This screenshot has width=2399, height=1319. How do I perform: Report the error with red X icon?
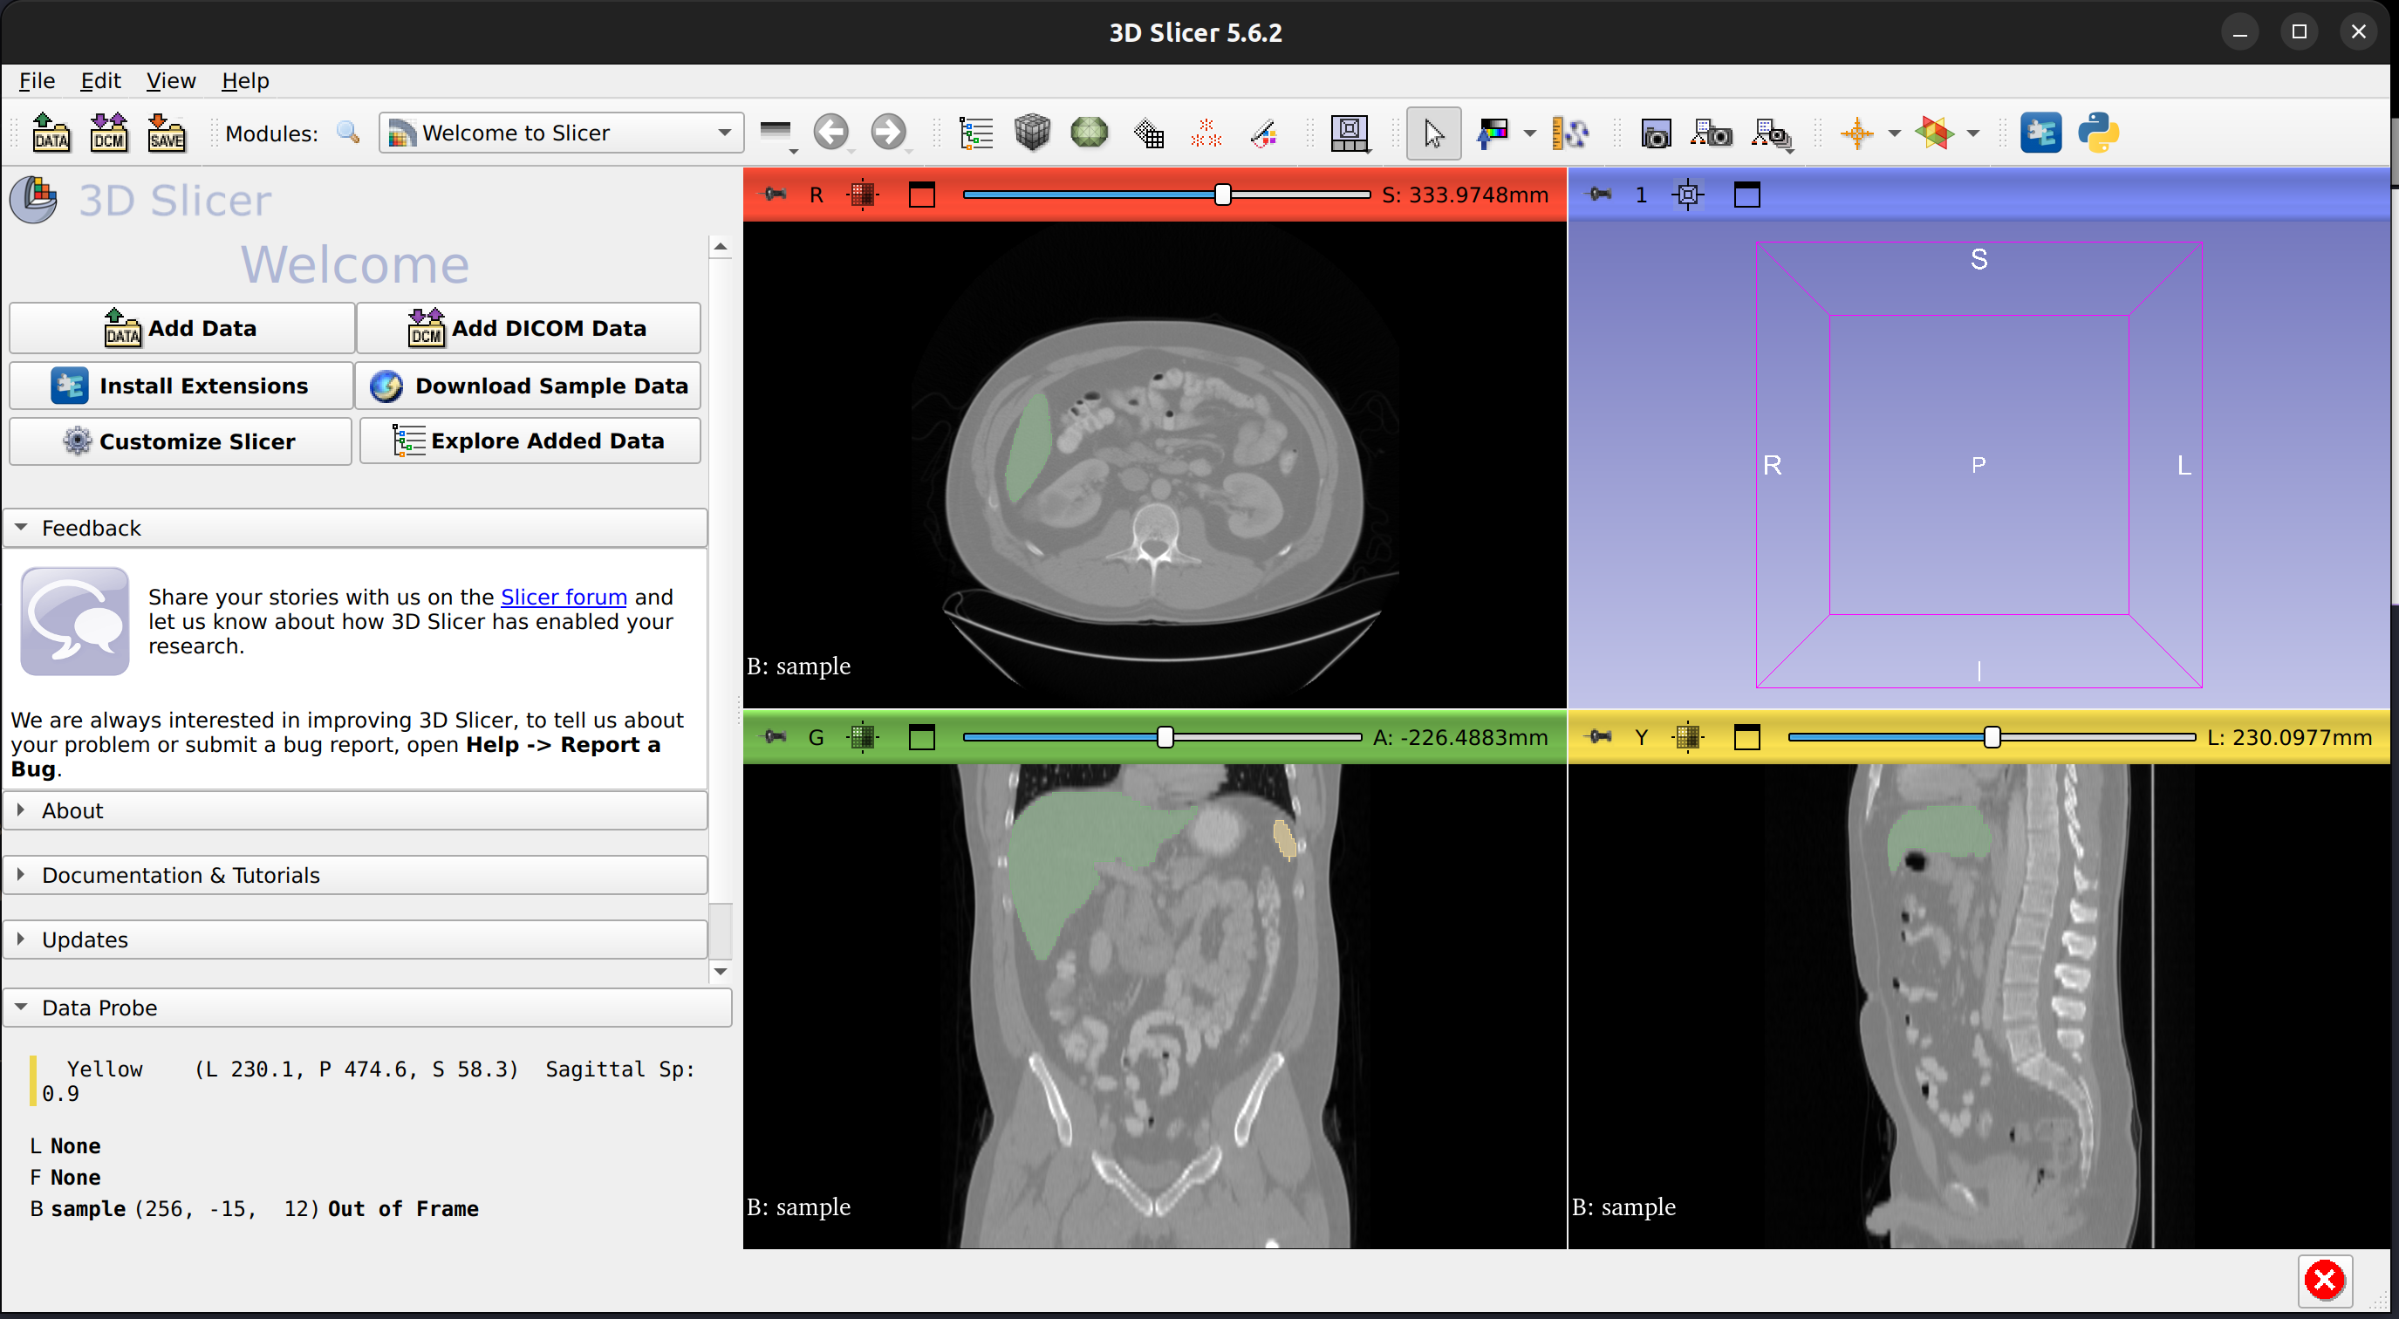(x=2325, y=1280)
